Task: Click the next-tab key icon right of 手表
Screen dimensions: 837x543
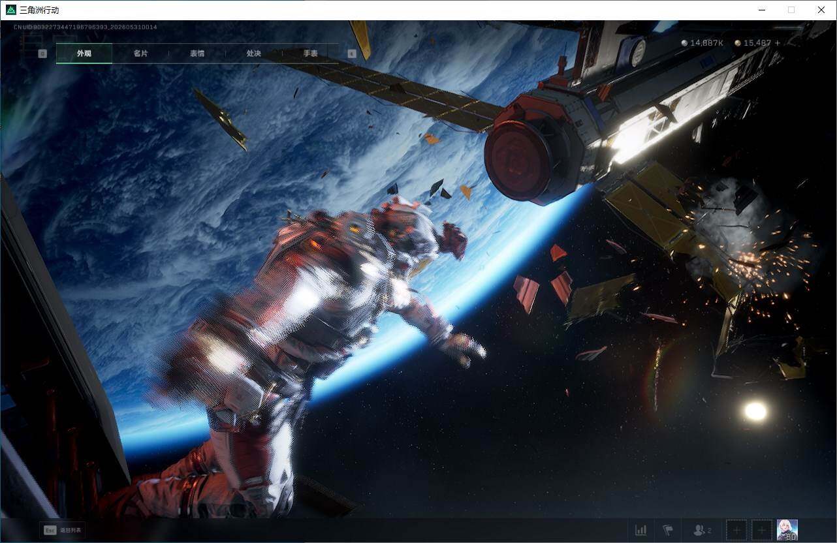Action: pos(352,54)
